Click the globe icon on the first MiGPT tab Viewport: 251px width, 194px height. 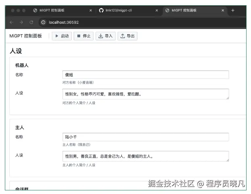[x=35, y=10]
